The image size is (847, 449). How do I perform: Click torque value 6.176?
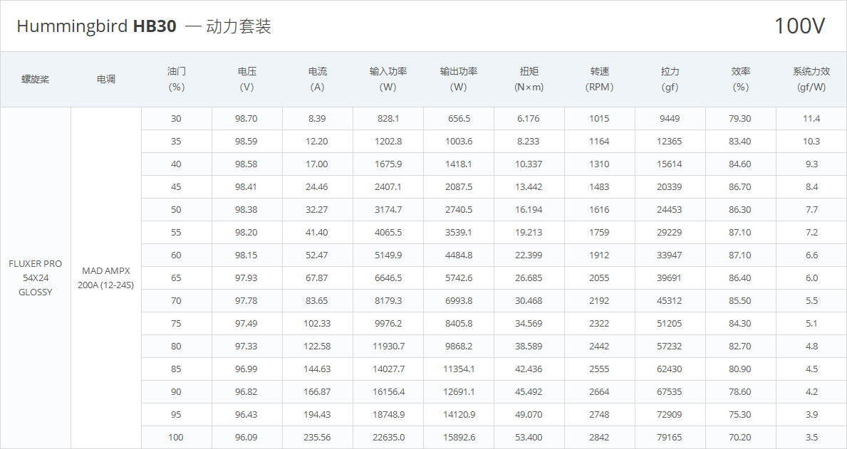tap(529, 119)
